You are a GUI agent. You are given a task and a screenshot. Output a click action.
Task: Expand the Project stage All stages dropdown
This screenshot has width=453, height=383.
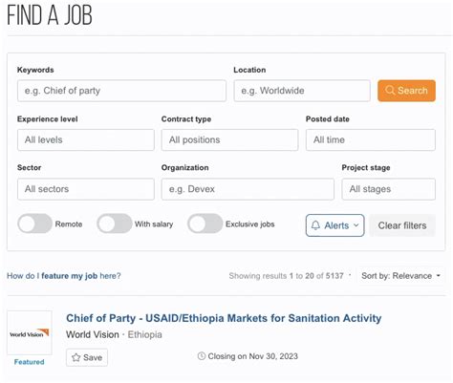[388, 189]
